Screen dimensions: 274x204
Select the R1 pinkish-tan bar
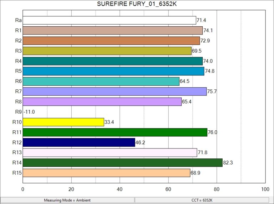coord(113,31)
